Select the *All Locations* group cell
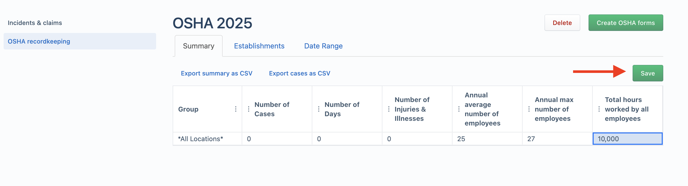The width and height of the screenshot is (688, 186). click(207, 139)
